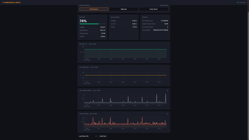Viewport: 249px width, 140px height.
Task: Remove the Load Power chart
Action: (x=167, y=114)
